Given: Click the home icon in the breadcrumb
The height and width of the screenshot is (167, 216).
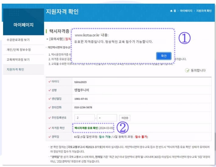Looking at the screenshot, I should [x=171, y=11].
